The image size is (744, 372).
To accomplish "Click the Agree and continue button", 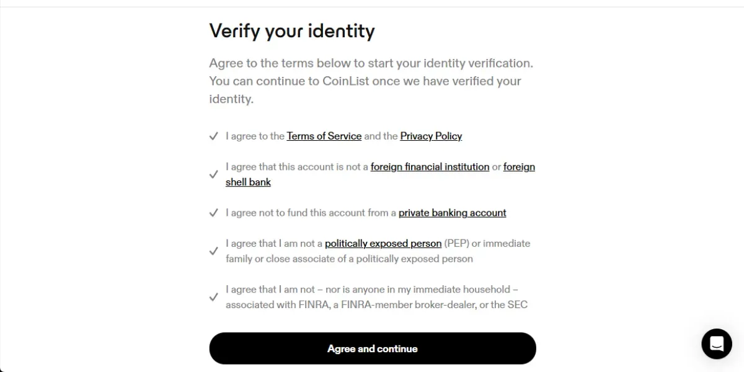I will (373, 348).
